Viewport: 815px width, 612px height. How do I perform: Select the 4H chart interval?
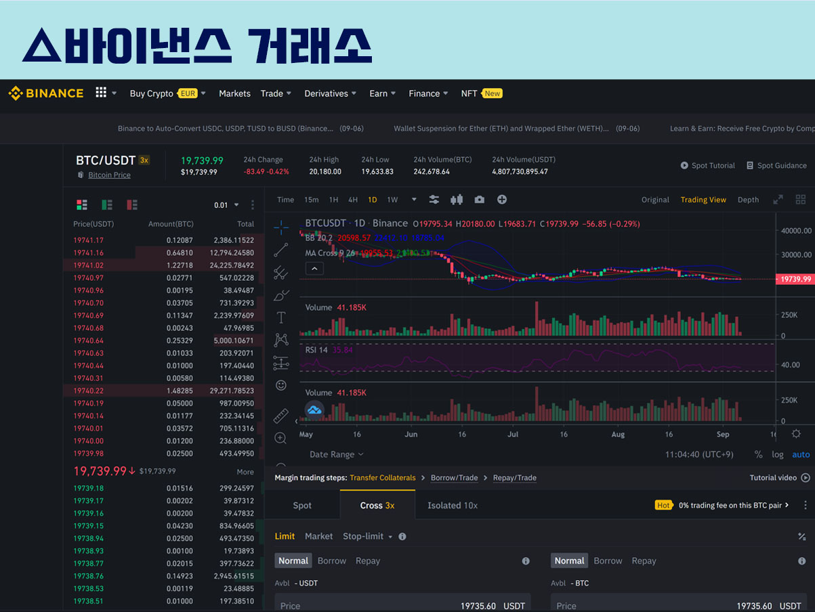(353, 200)
